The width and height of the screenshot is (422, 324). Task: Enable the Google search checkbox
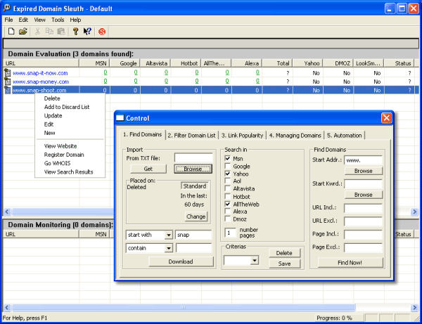click(228, 166)
